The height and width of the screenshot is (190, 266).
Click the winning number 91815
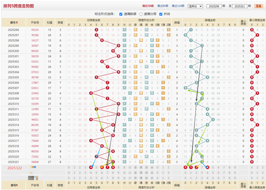pyautogui.click(x=35, y=135)
